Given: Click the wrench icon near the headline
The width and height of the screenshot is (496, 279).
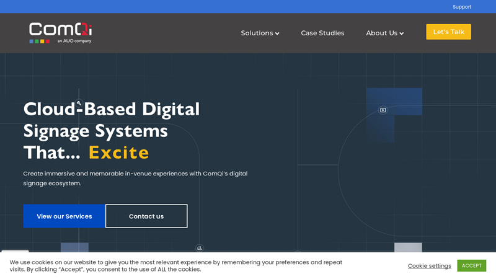Looking at the screenshot, I should coord(79,103).
